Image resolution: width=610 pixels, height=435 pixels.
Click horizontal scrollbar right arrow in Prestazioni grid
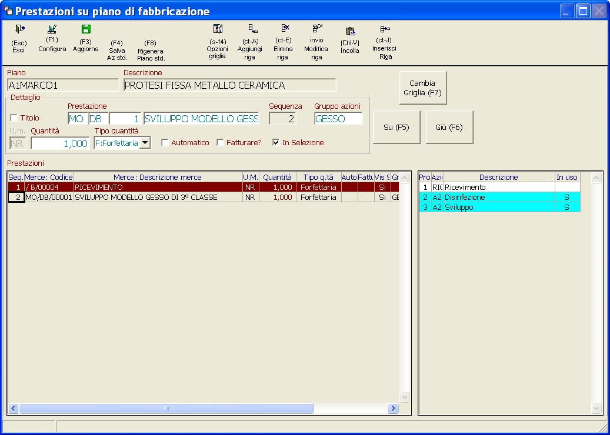coord(393,408)
